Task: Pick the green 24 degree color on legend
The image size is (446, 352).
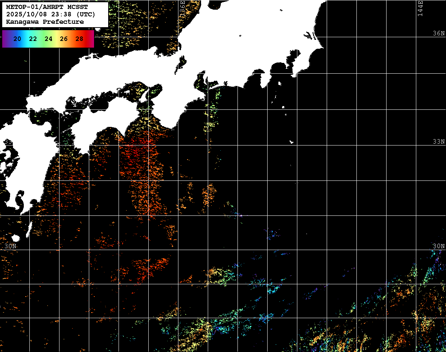Action: click(x=48, y=39)
